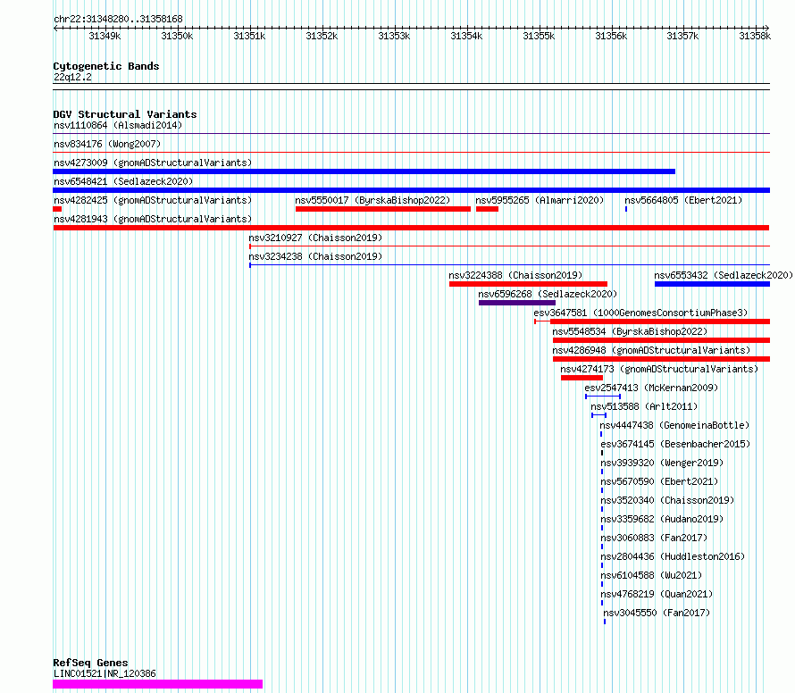Viewport: 795px width, 693px height.
Task: Select the nsv5548534 (ByrskaBishop2022) red bar
Action: point(661,340)
